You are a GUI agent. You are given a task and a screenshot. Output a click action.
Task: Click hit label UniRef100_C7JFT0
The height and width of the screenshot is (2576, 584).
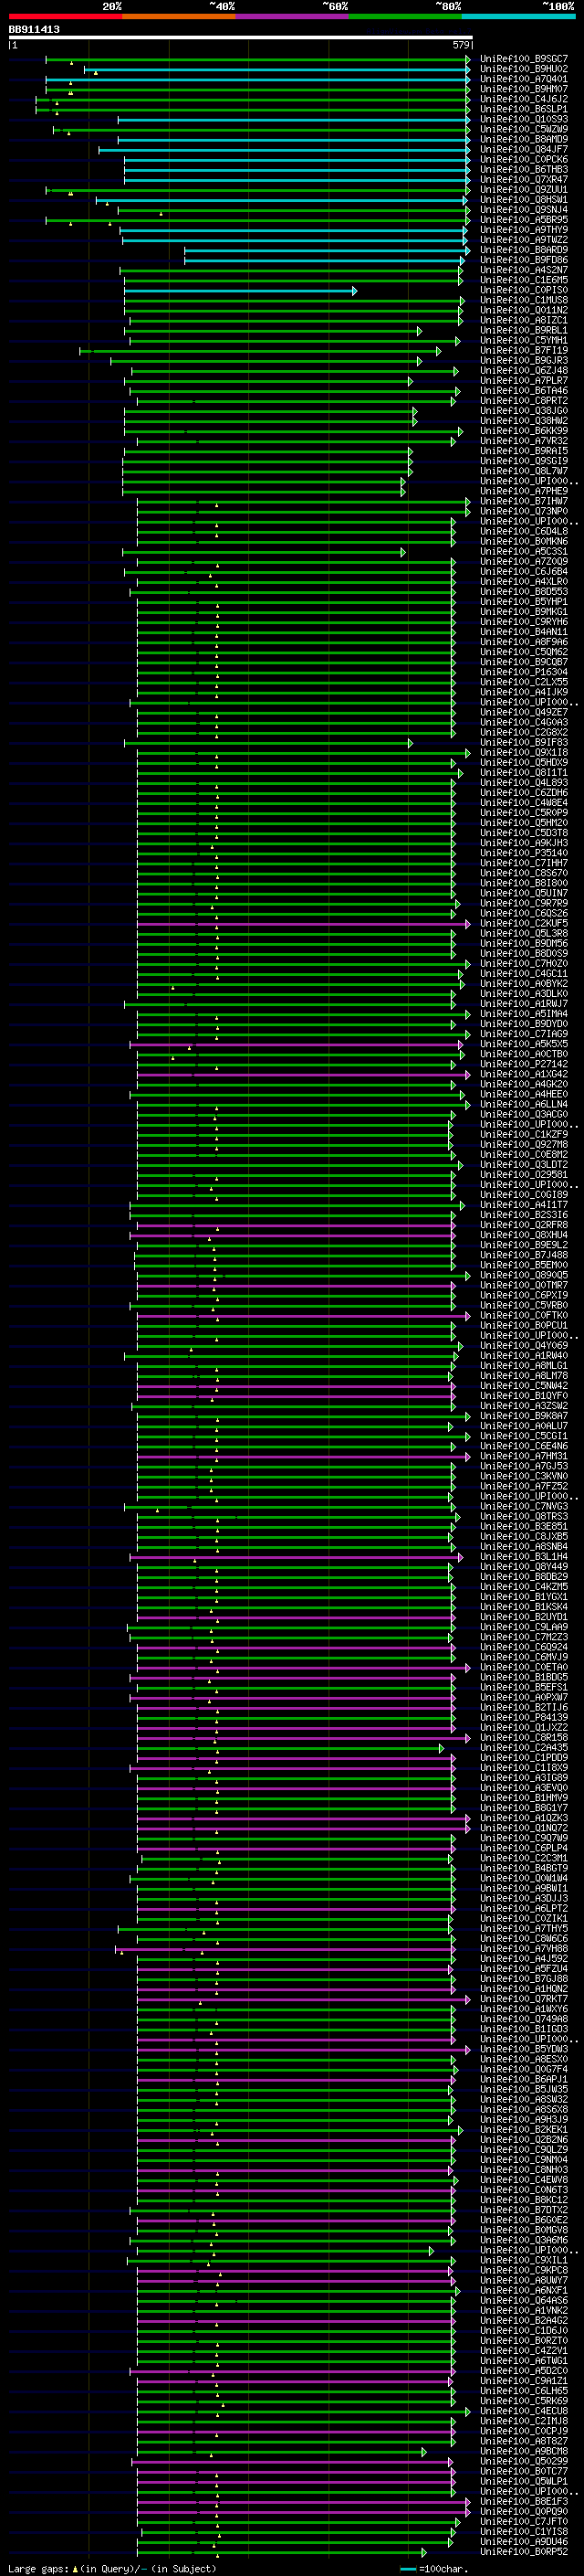click(x=524, y=2522)
